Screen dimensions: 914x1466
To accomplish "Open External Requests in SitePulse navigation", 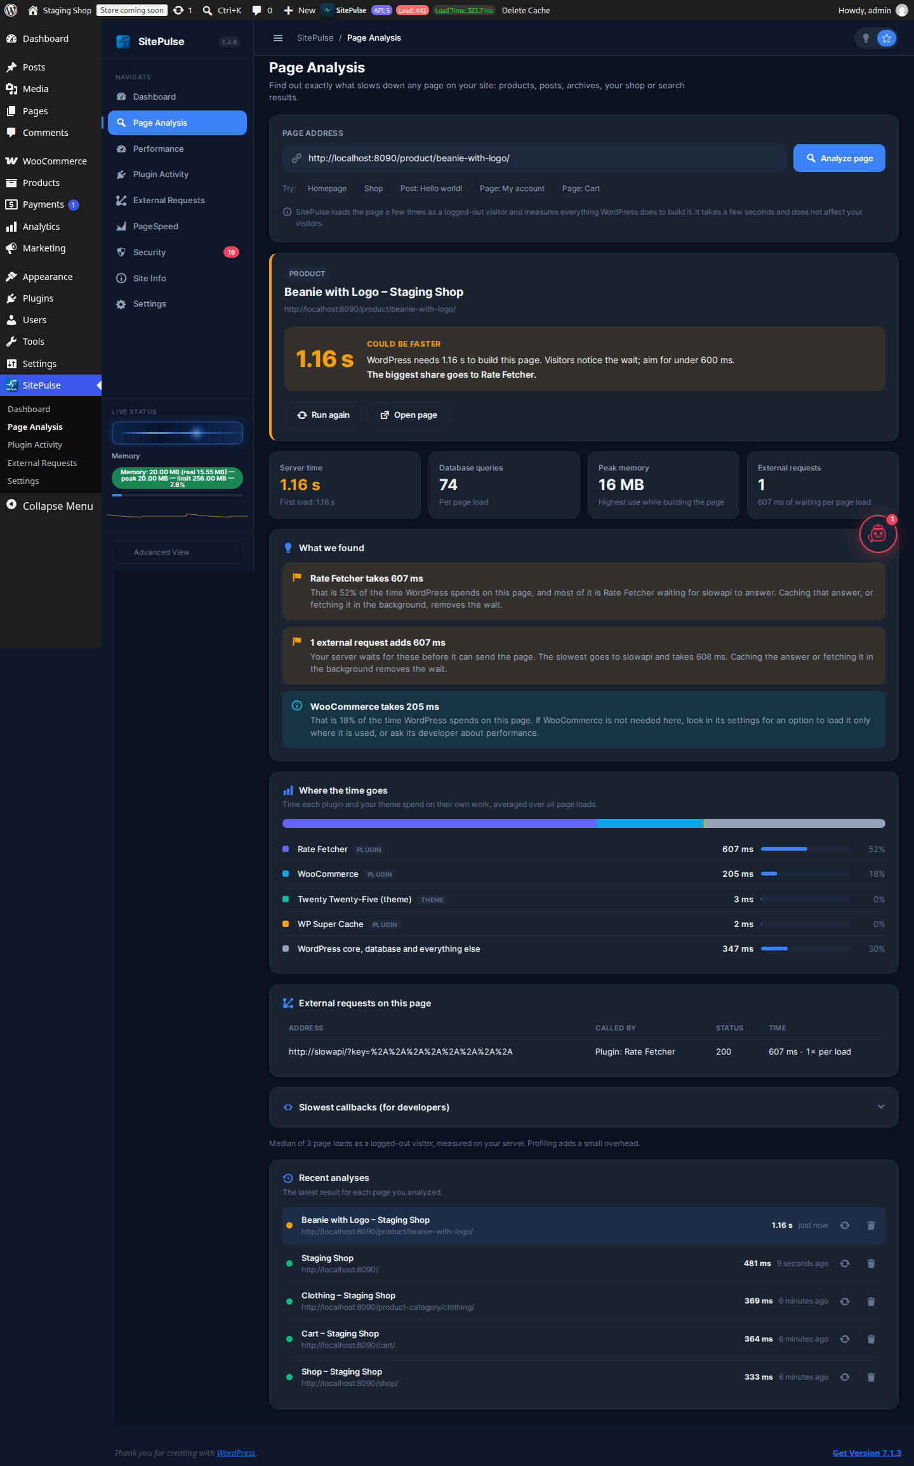I will click(177, 201).
